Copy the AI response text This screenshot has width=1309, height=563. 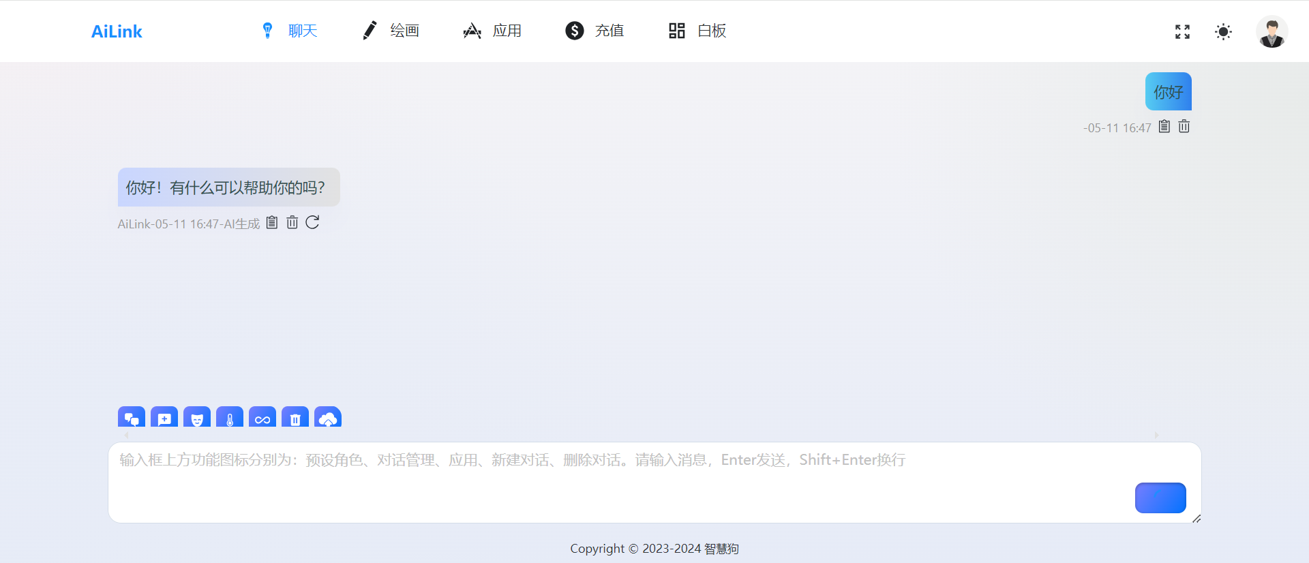click(x=272, y=222)
